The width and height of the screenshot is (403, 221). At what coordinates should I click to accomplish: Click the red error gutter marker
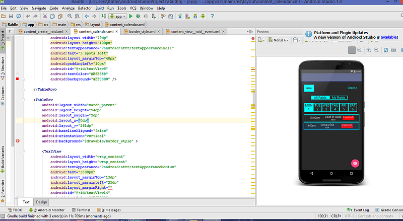18,141
